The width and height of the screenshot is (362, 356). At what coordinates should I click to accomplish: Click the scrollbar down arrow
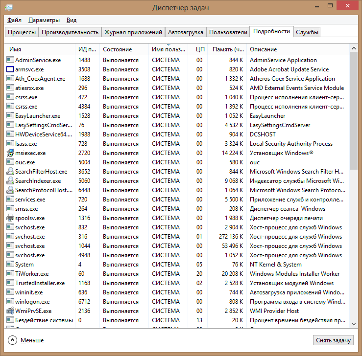[354, 324]
